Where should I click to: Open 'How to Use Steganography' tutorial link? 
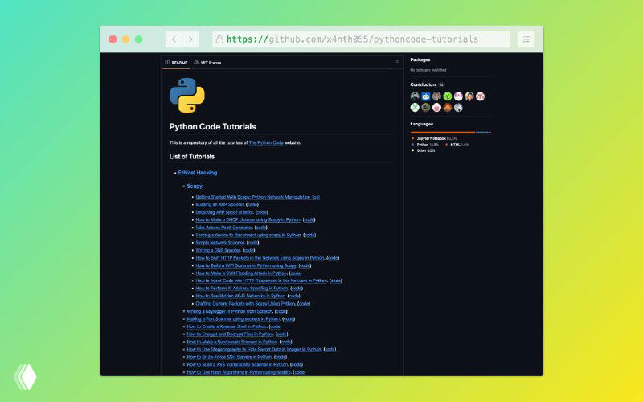(254, 350)
